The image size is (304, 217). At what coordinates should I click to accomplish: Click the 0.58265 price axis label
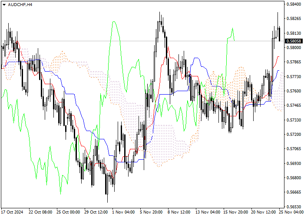[294, 19]
